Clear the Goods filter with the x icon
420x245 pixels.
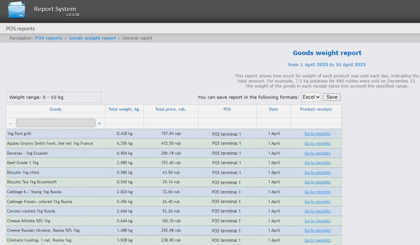99,123
